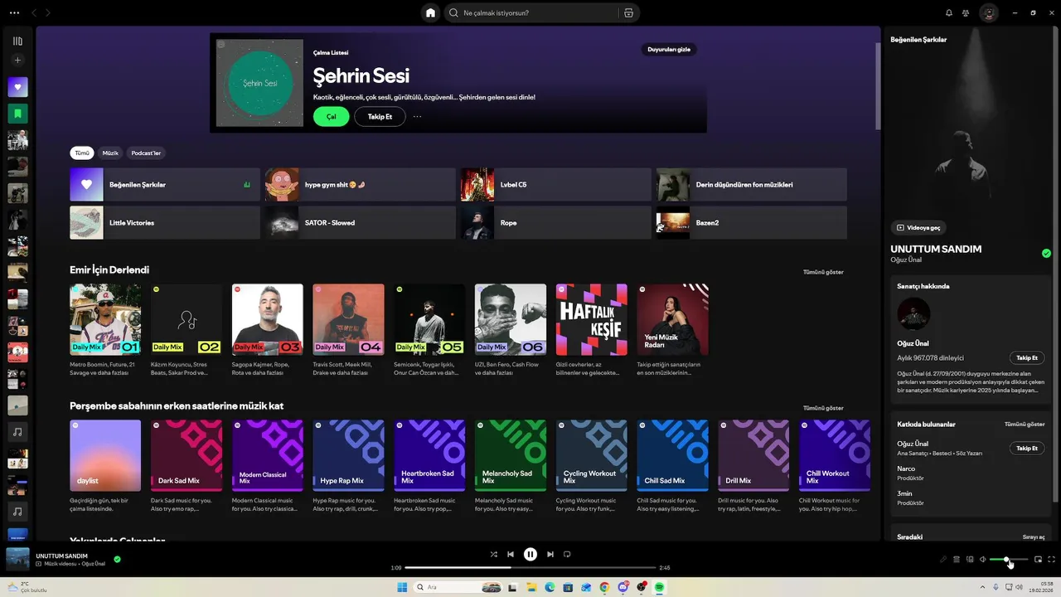Open notifications bell

click(948, 13)
